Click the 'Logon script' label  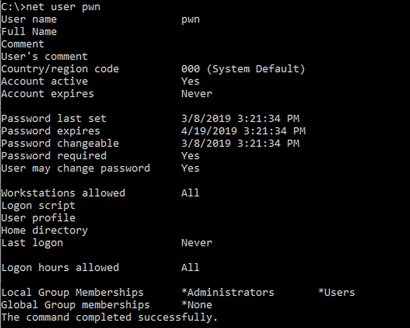pyautogui.click(x=38, y=206)
